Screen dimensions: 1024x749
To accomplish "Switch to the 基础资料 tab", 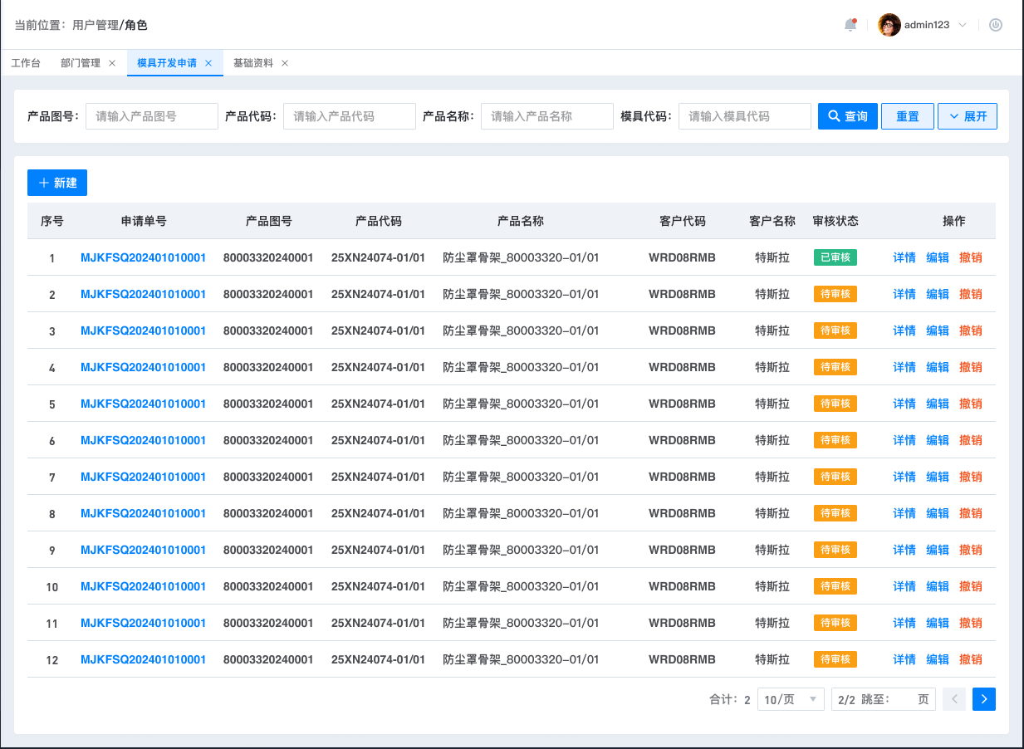I will click(253, 63).
